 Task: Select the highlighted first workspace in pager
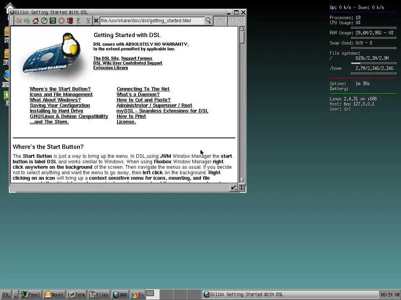pyautogui.click(x=153, y=295)
